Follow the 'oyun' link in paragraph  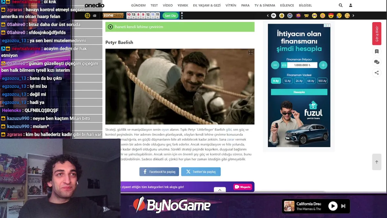pos(165,130)
